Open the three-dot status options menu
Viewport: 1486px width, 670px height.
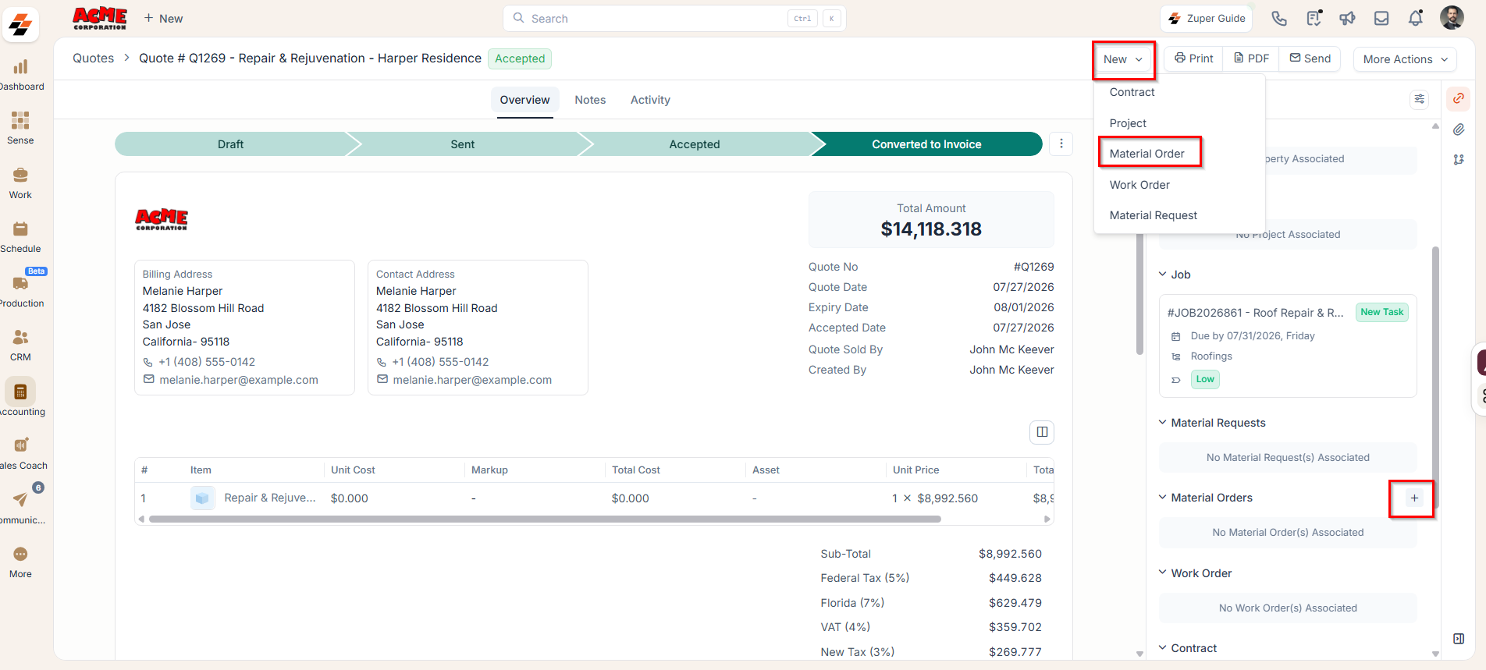1061,144
